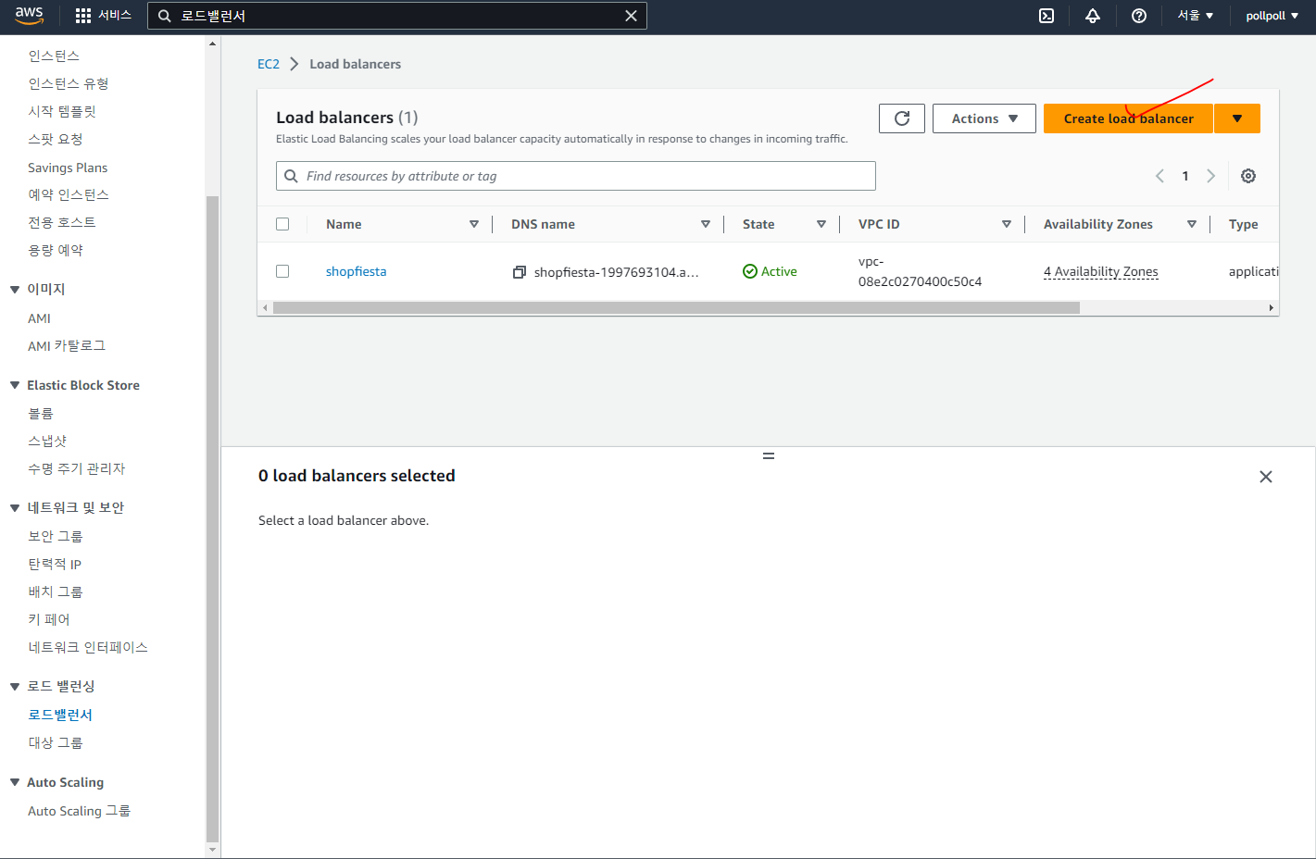
Task: Collapse the Auto Scaling section
Action: pos(15,782)
